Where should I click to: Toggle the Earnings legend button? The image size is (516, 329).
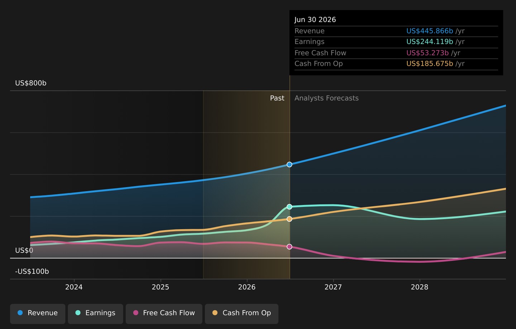pos(95,314)
